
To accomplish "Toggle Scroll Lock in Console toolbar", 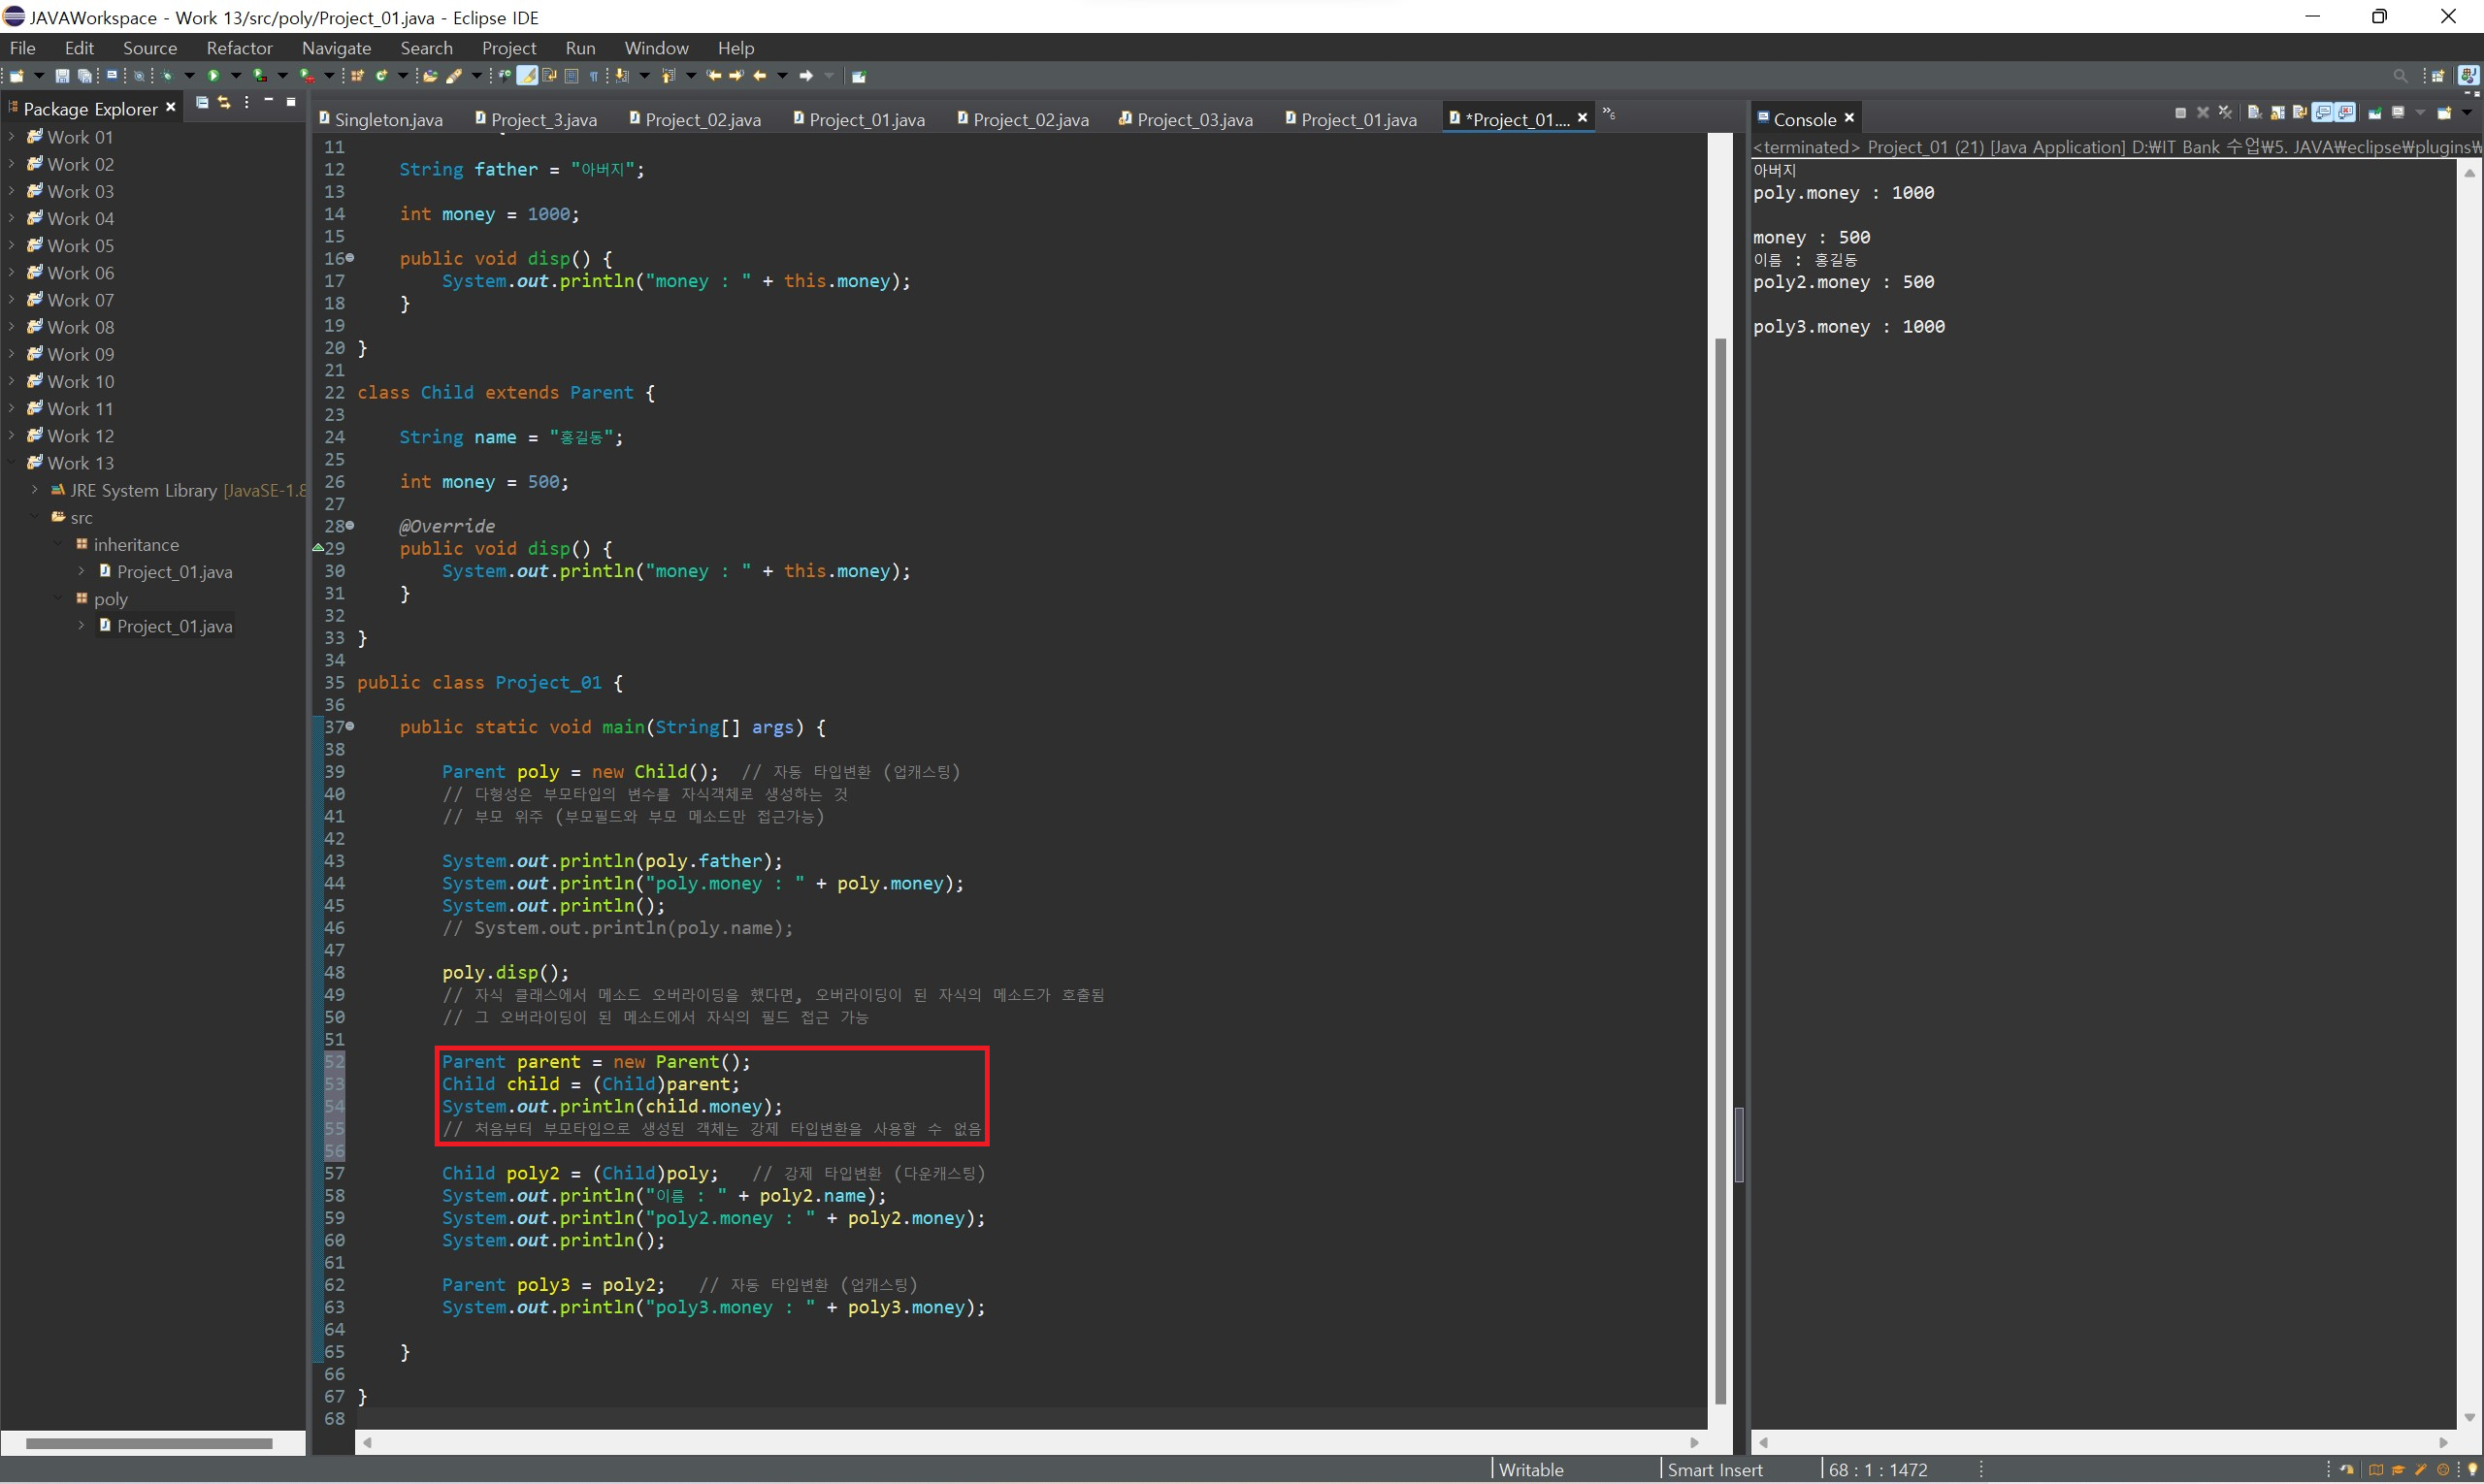I will pos(2278,113).
